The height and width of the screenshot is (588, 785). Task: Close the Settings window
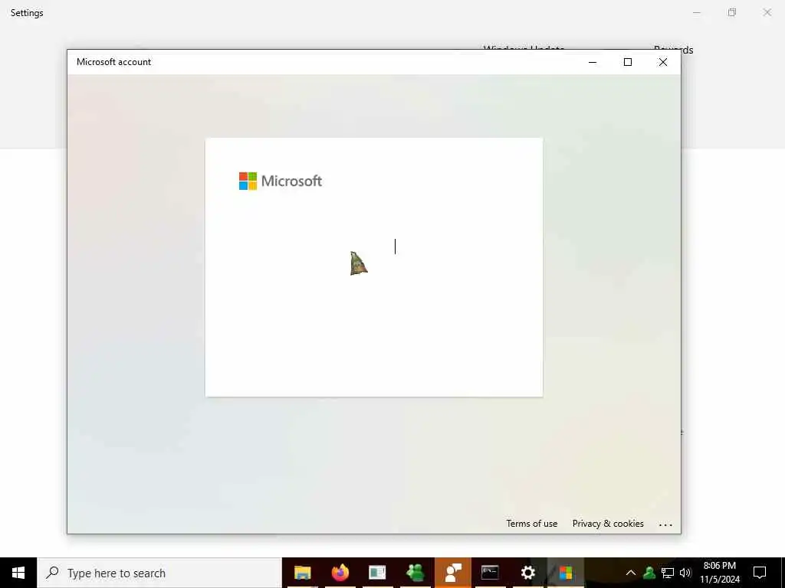coord(767,12)
